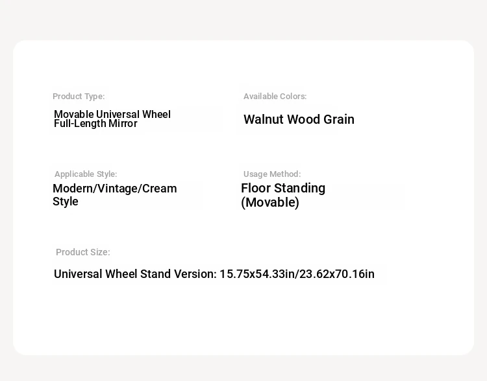Click the word Walnut in colors value
487x381 pixels.
coord(263,119)
